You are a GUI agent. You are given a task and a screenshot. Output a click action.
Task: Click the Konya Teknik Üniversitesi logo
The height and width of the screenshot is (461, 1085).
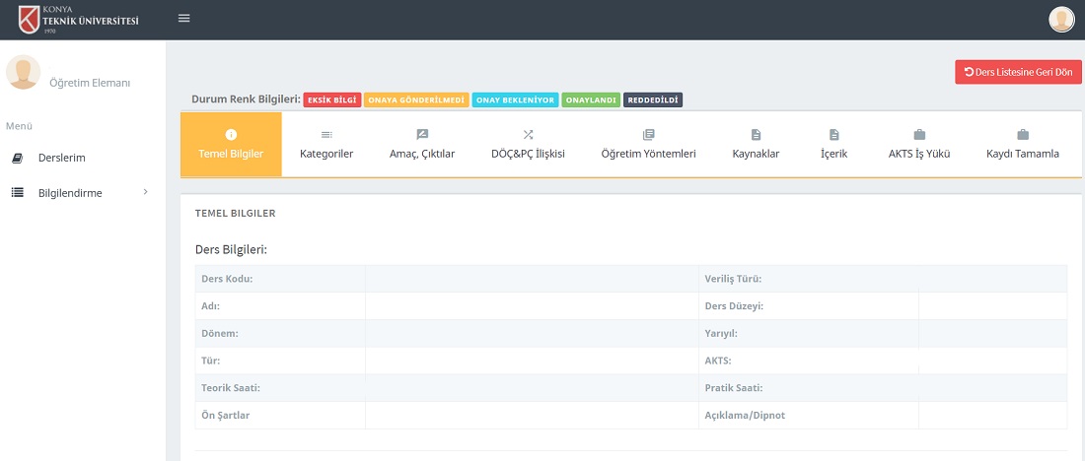pyautogui.click(x=78, y=19)
